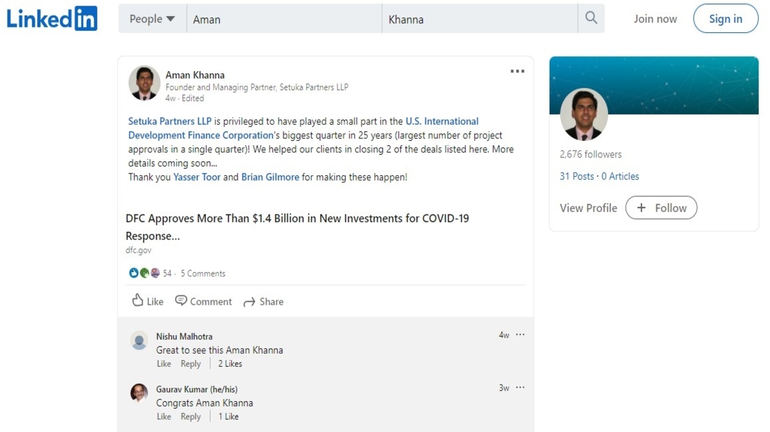
Task: Open 1 Like on Gaurav Kumar's comment
Action: (x=228, y=416)
